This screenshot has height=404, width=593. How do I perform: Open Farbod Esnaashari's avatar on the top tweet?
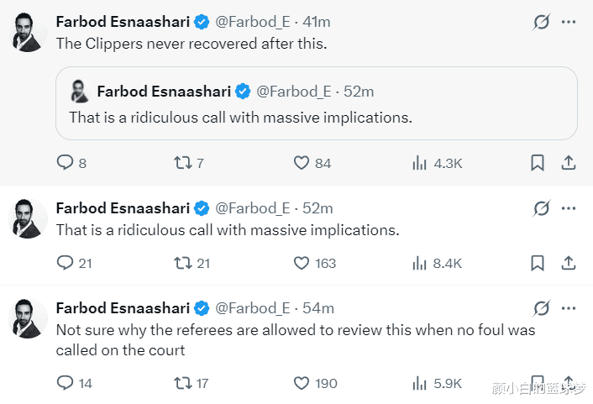click(28, 34)
